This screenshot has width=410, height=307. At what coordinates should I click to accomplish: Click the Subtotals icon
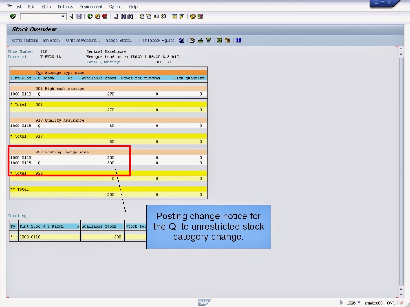(x=228, y=40)
